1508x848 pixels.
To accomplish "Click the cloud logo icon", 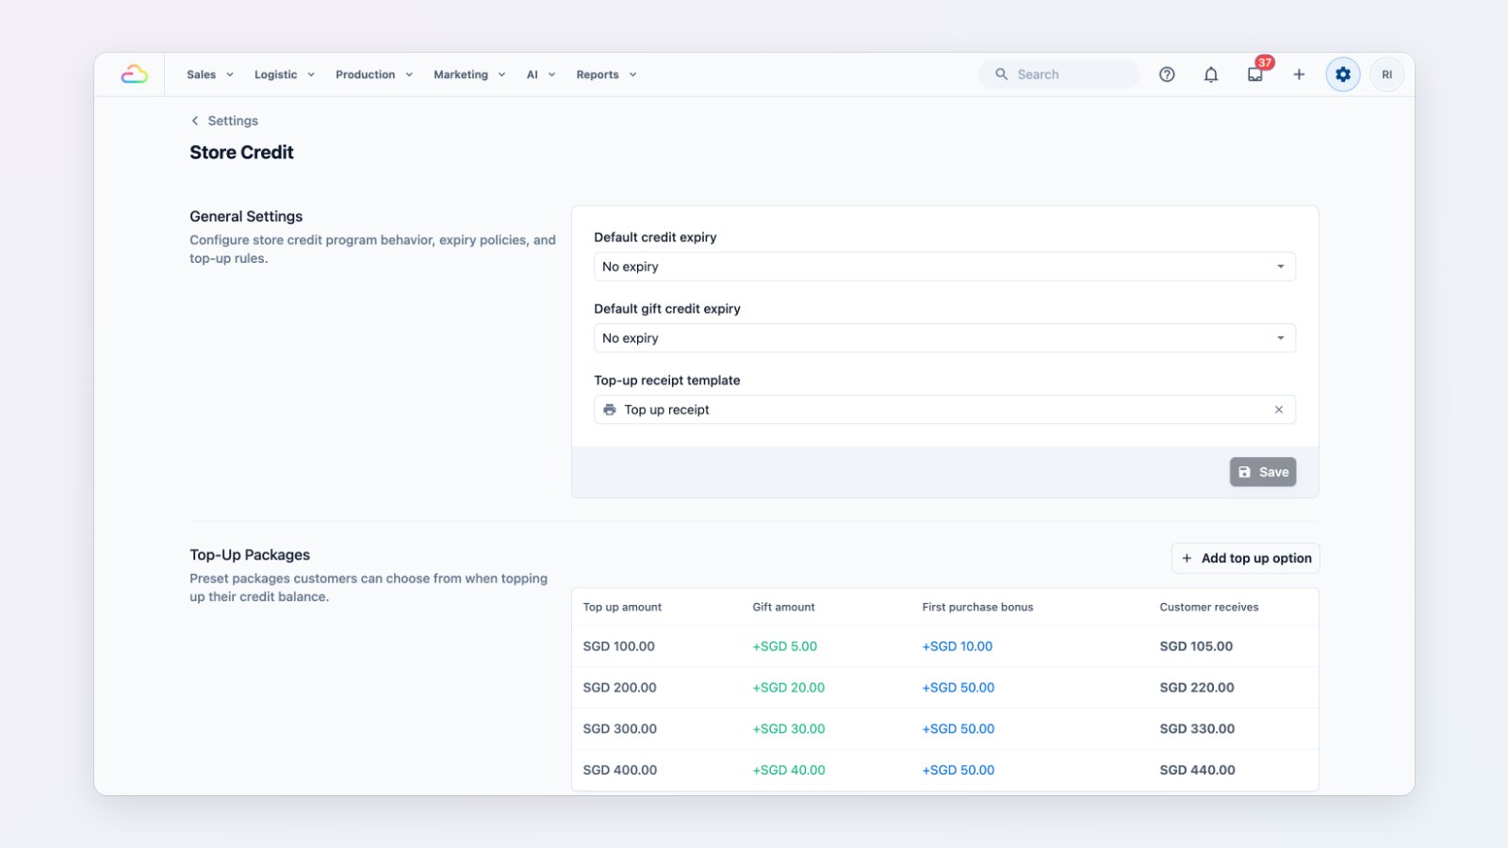I will point(135,74).
